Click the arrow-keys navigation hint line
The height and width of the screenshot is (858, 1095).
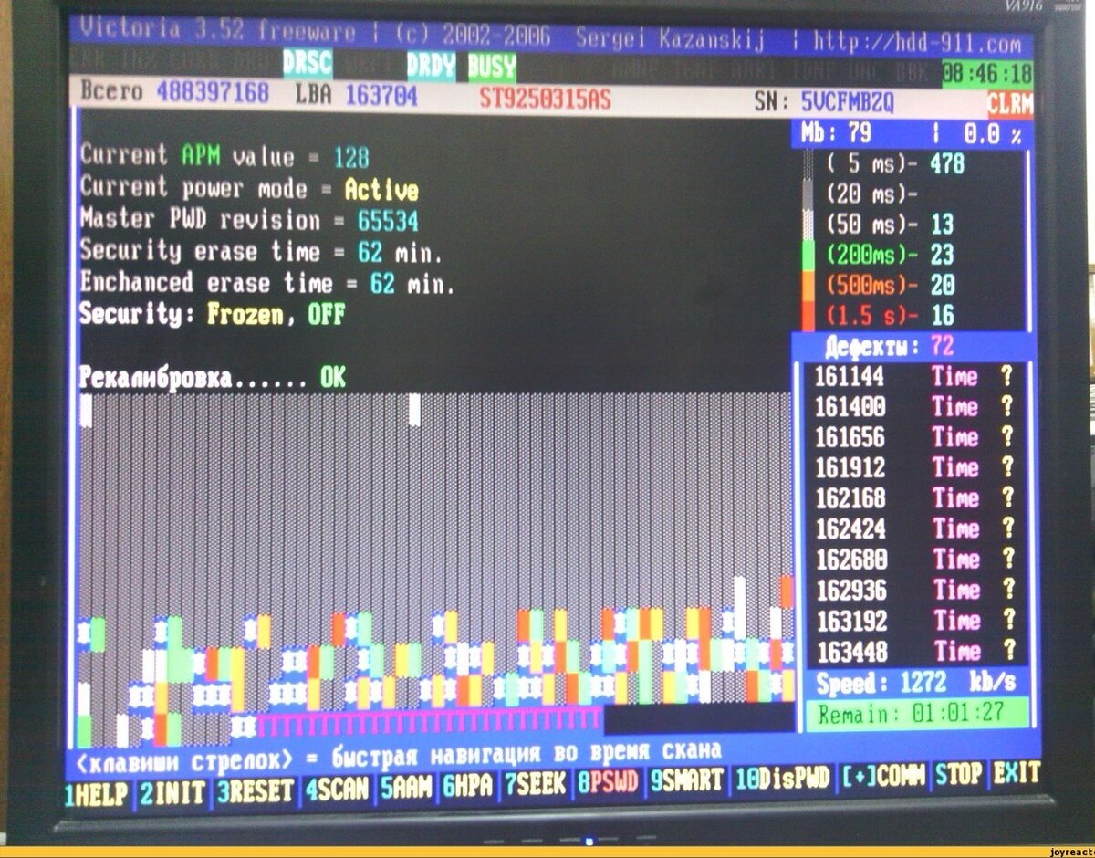click(x=398, y=754)
